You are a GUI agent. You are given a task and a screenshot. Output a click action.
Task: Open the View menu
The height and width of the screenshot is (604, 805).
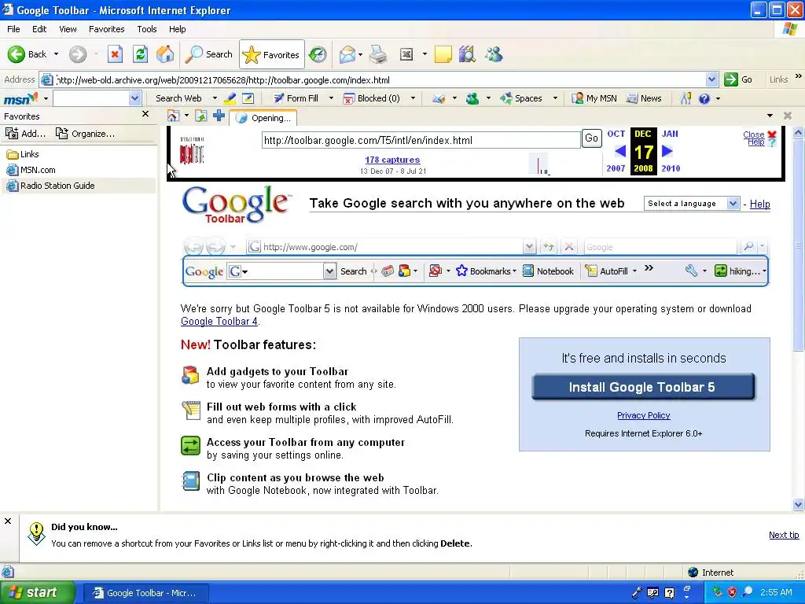pyautogui.click(x=68, y=29)
